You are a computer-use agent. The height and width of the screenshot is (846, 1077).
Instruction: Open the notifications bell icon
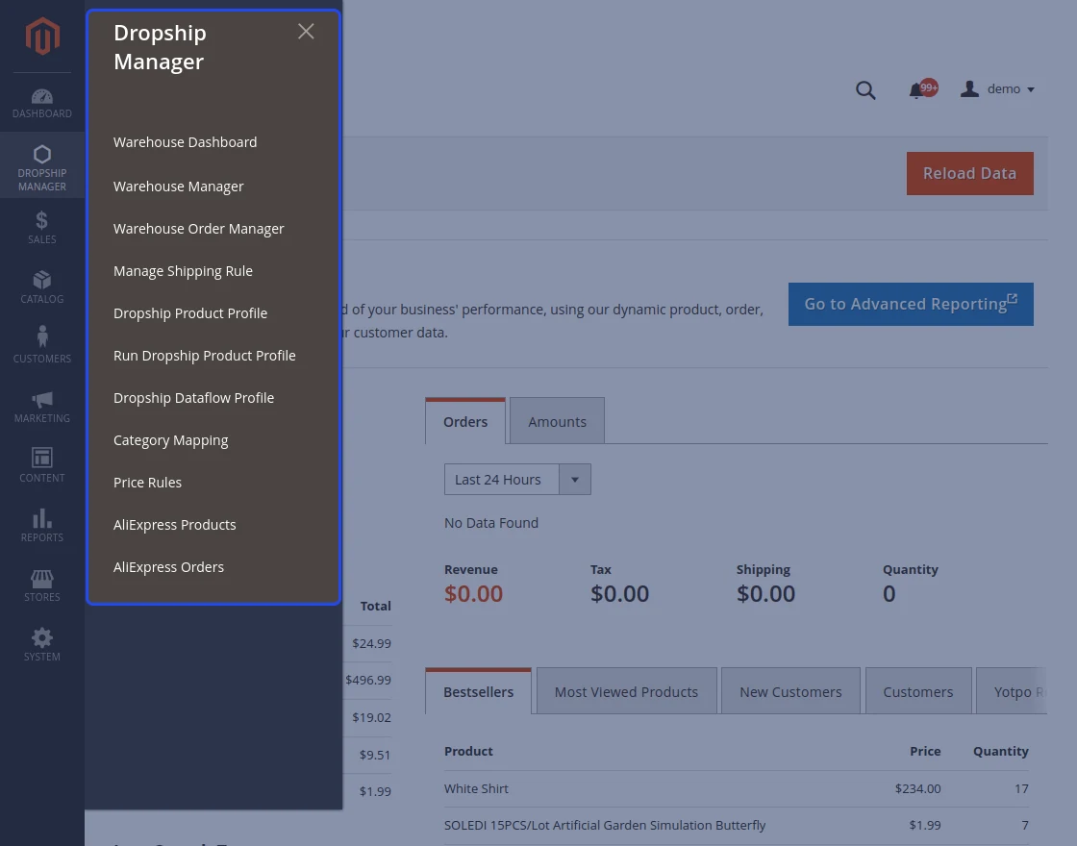(x=916, y=90)
